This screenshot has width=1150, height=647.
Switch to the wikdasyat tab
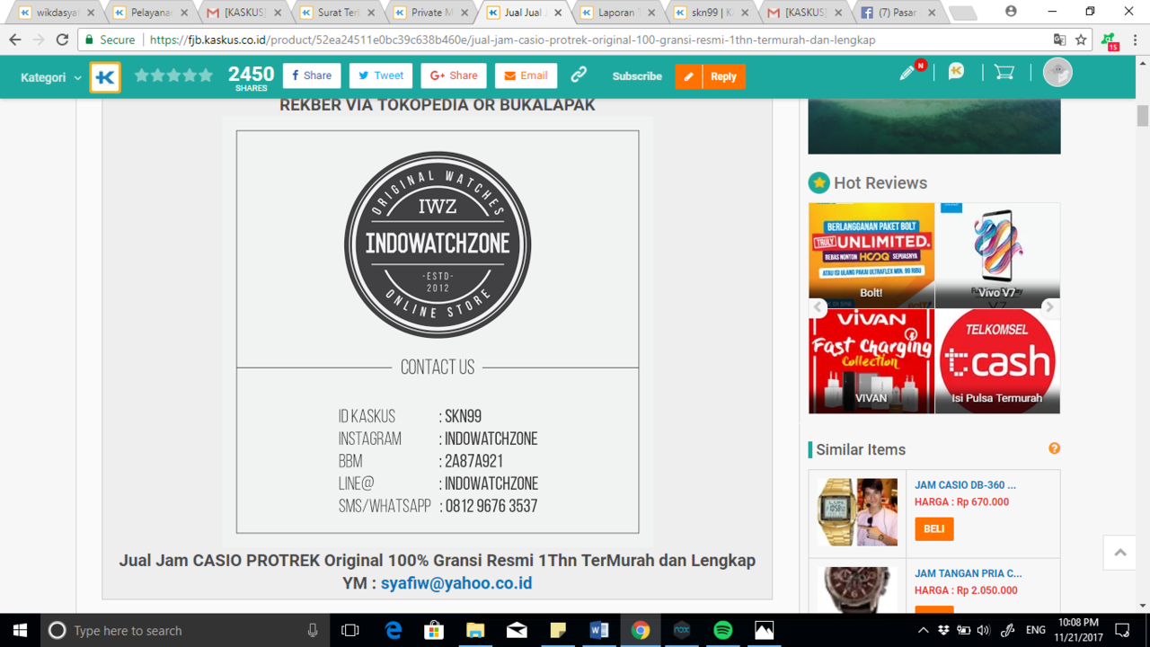click(x=57, y=13)
